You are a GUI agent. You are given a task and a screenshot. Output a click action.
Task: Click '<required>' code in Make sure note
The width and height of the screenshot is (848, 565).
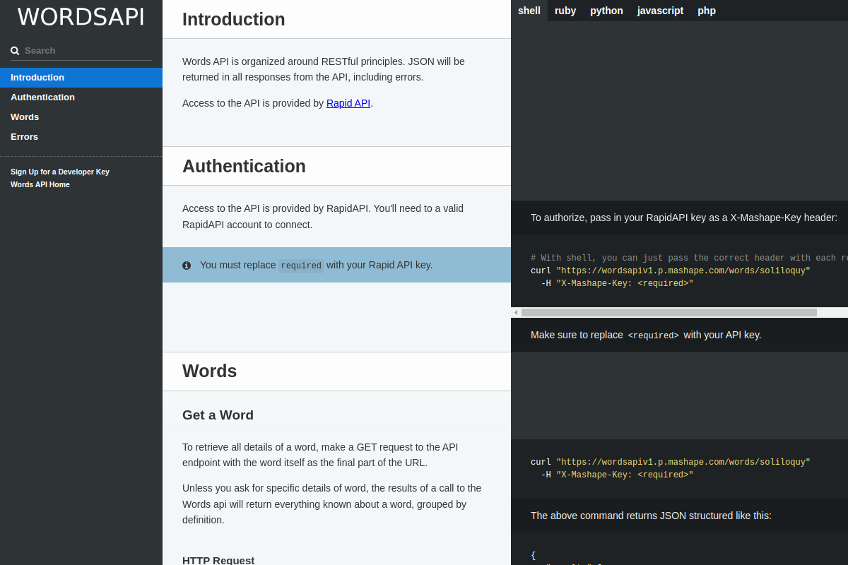click(x=653, y=335)
